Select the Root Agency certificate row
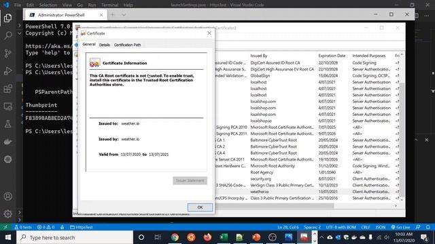This screenshot has width=435, height=244. (307, 172)
